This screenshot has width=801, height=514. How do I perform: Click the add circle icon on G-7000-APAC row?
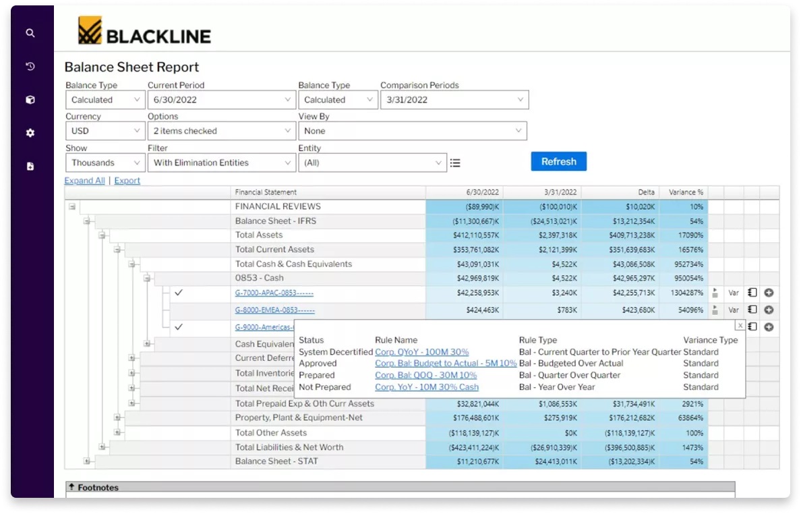[769, 293]
